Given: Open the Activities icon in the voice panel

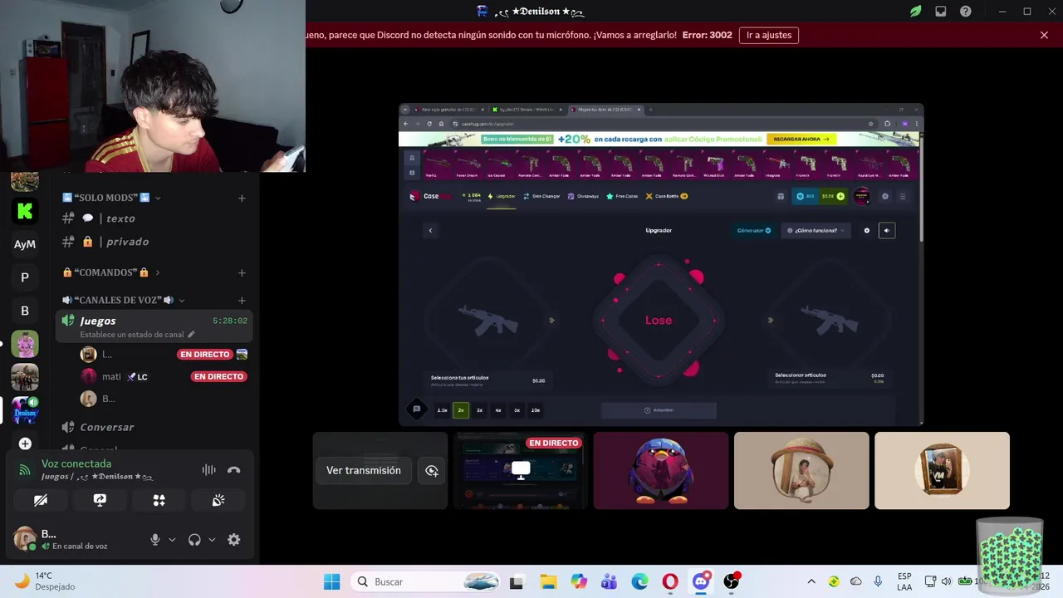Looking at the screenshot, I should [159, 500].
